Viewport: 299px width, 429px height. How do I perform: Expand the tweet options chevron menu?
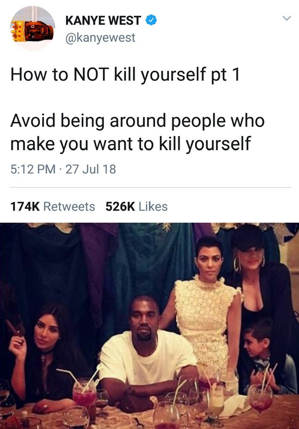286,18
